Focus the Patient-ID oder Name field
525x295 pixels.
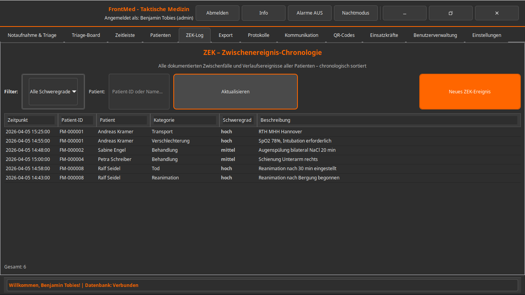coord(139,92)
